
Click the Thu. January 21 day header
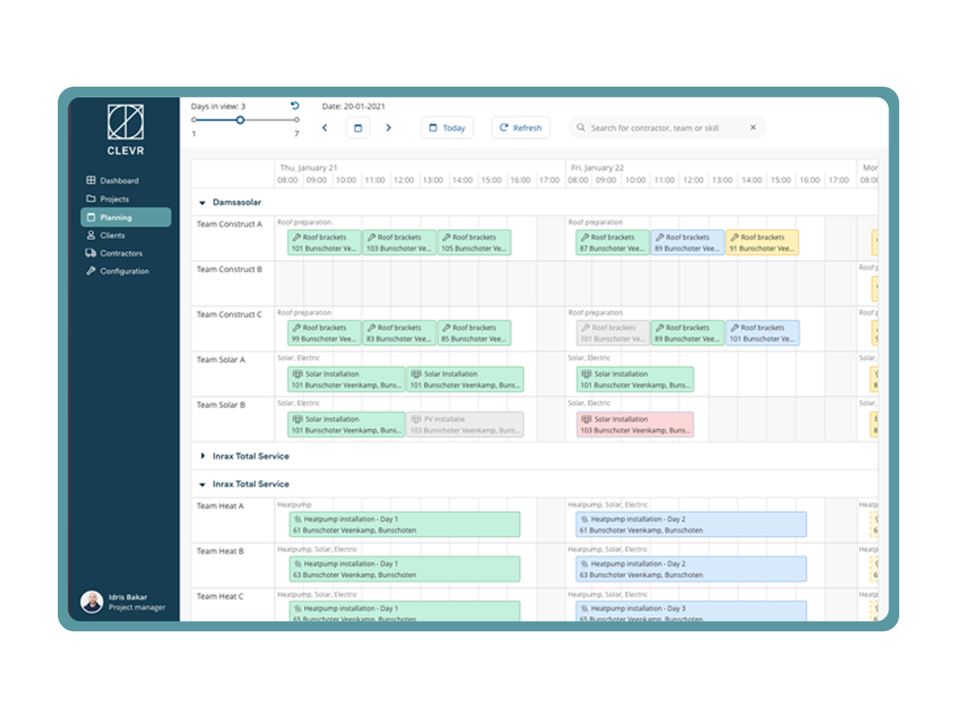tap(309, 168)
